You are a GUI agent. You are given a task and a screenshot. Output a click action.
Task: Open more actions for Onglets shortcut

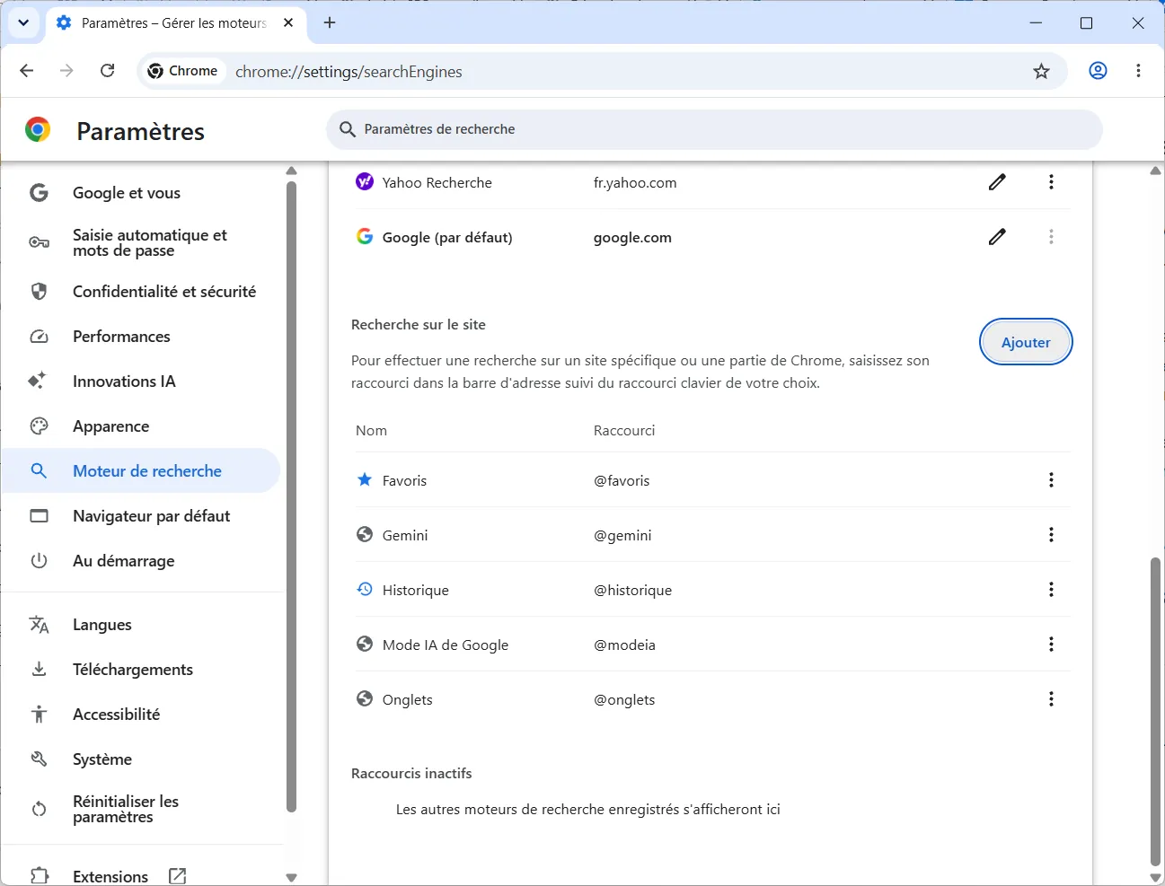[x=1051, y=699]
